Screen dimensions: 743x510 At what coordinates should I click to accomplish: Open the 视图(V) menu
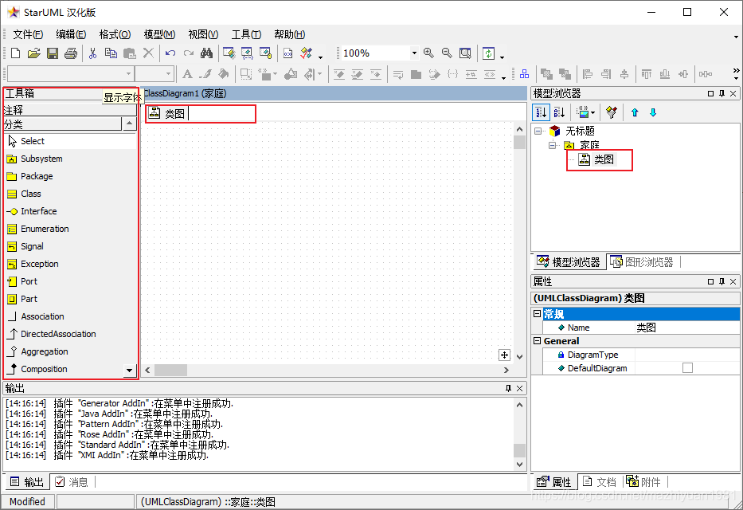(203, 34)
